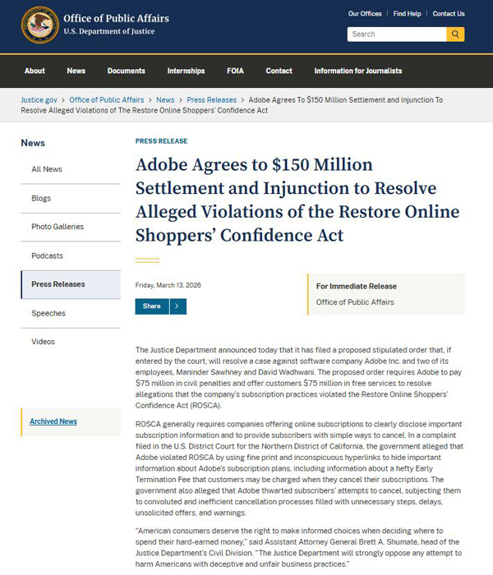Click the Find Help link
The height and width of the screenshot is (575, 493).
[x=407, y=14]
